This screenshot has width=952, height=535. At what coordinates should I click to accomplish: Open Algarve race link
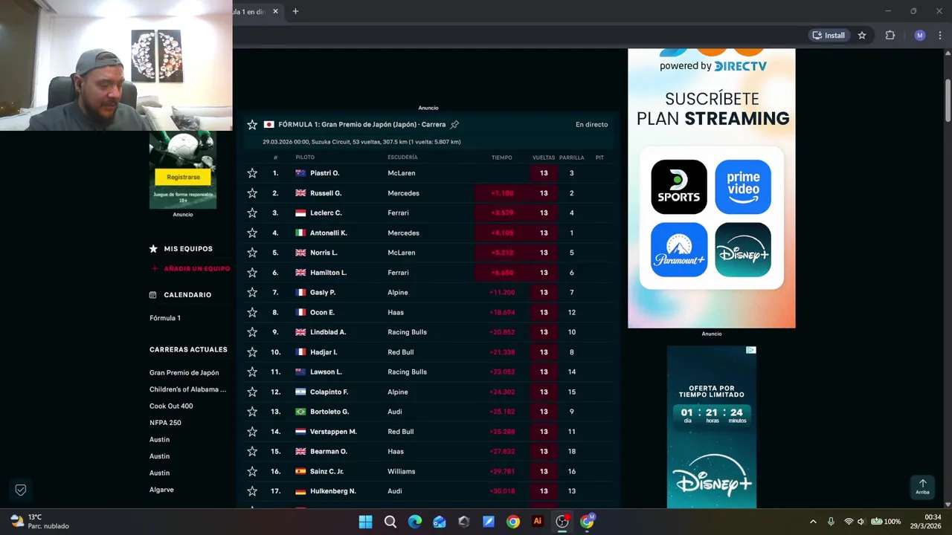click(x=161, y=490)
